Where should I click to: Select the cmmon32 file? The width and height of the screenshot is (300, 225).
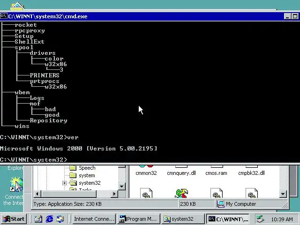tap(146, 173)
